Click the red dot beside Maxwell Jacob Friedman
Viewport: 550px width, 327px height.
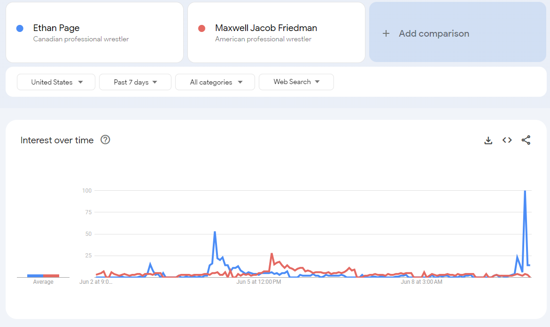tap(202, 28)
